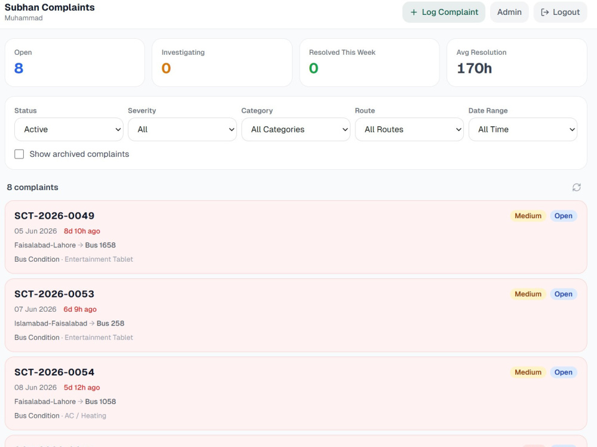Screen dimensions: 597x447
Task: Open the Status dropdown set to Active
Action: coord(69,129)
